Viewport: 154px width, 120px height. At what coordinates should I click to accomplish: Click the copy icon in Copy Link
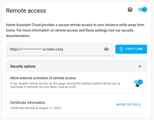(121, 49)
